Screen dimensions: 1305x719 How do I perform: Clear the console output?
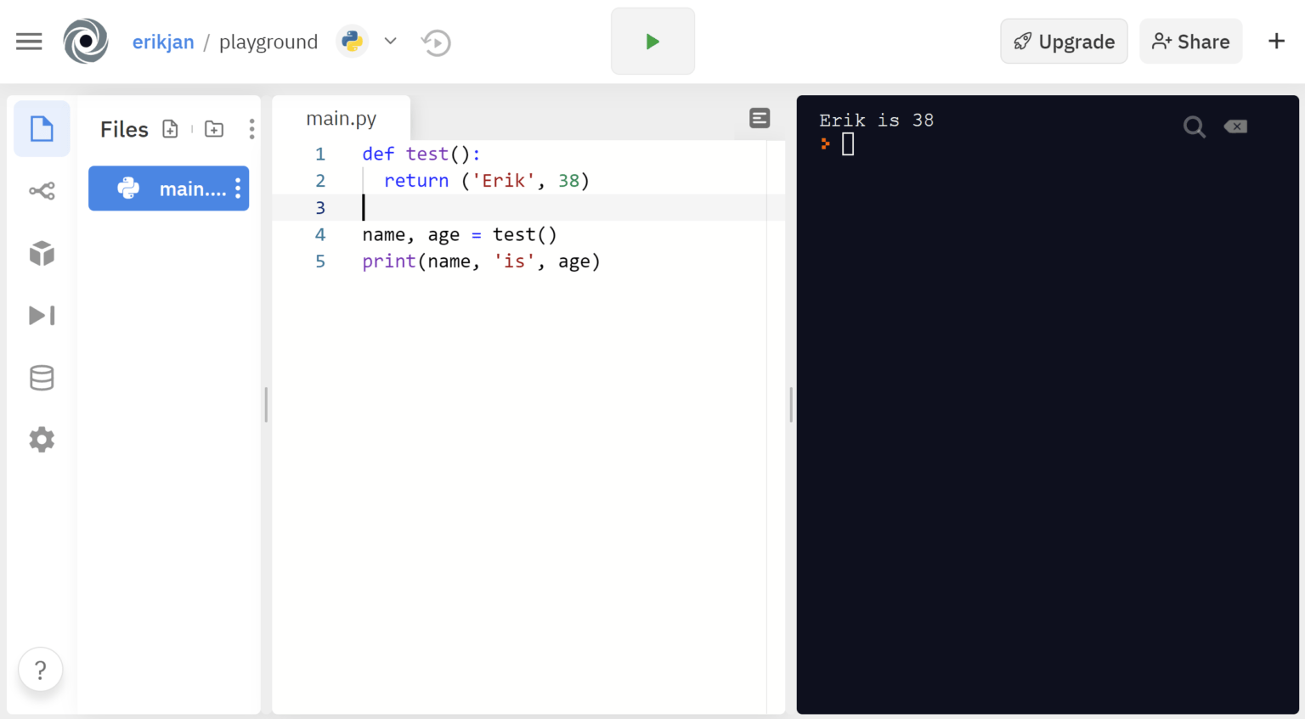[x=1235, y=126]
